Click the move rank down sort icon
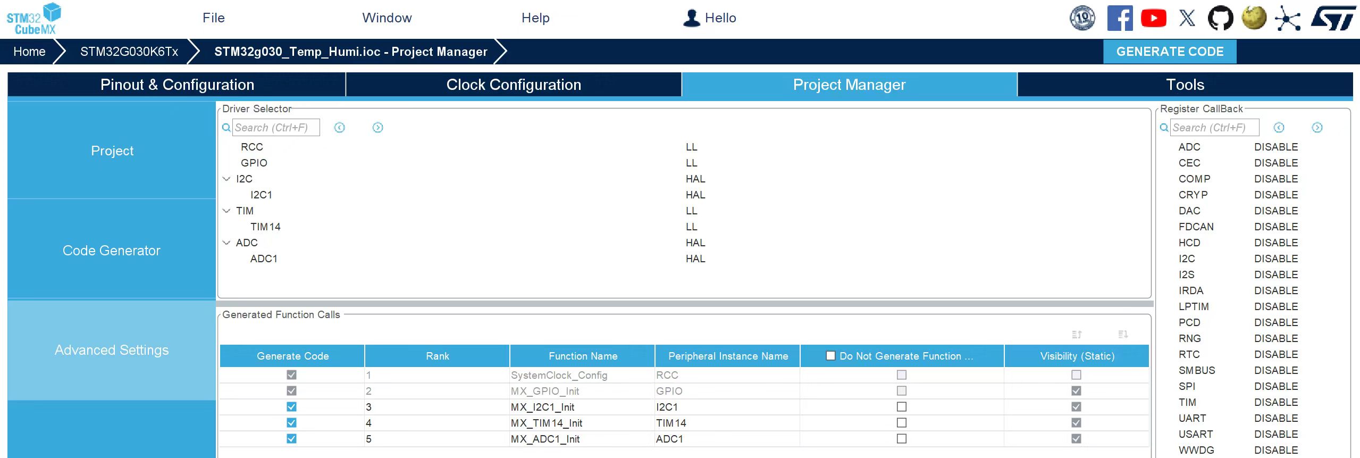Screen dimensions: 1360x458 coord(1123,335)
